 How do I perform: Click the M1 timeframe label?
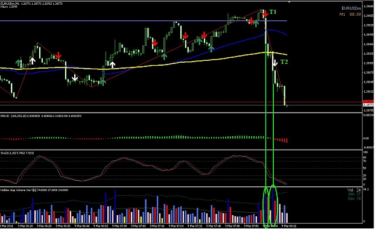coord(342,14)
